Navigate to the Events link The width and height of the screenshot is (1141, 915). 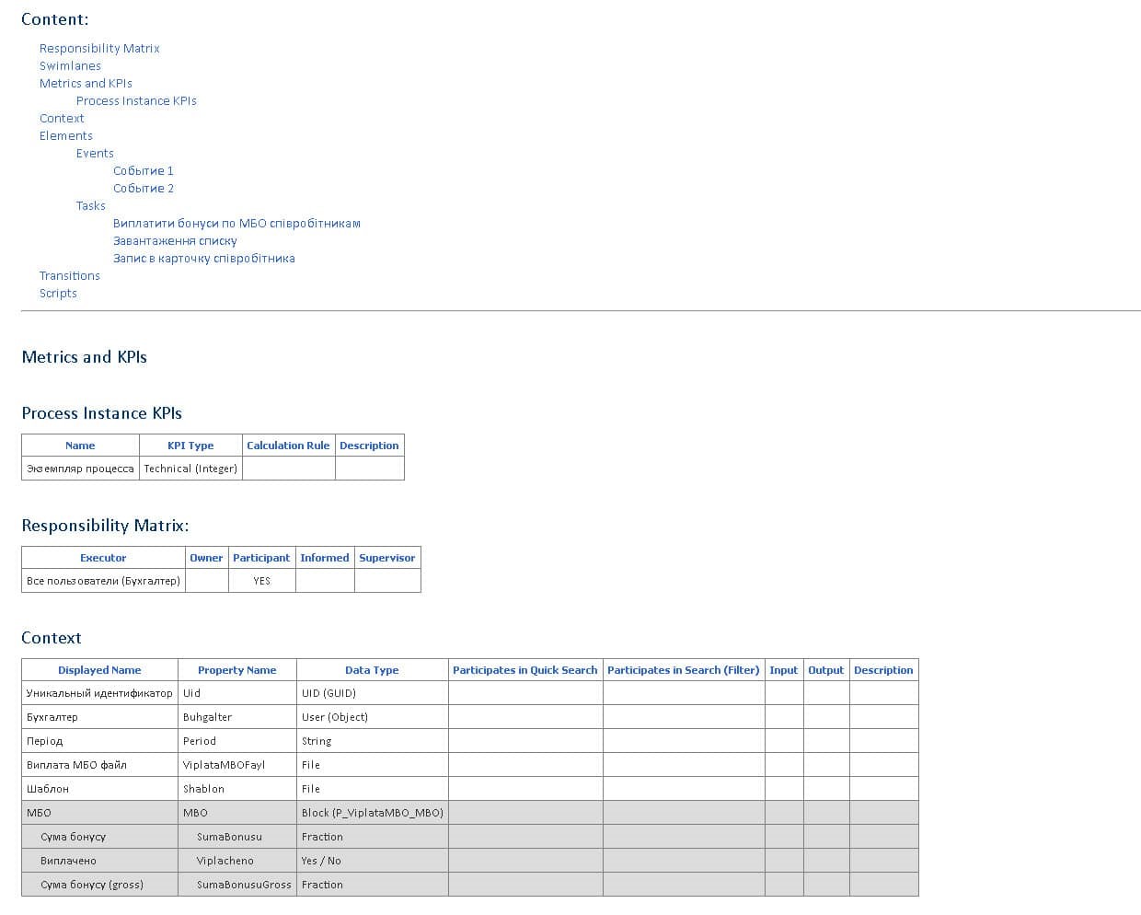click(95, 153)
